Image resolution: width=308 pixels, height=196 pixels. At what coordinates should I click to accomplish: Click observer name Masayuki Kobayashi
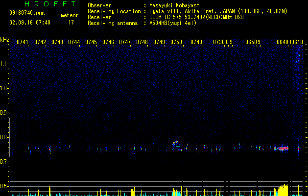pos(176,5)
